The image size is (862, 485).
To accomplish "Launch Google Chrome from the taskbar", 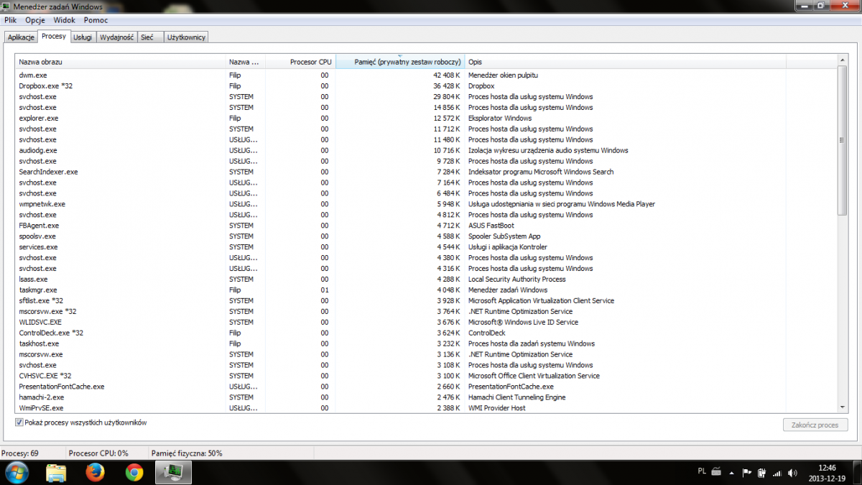I will point(134,472).
